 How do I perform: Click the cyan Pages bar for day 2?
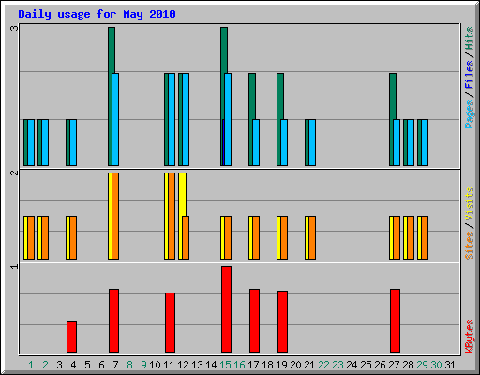45,142
